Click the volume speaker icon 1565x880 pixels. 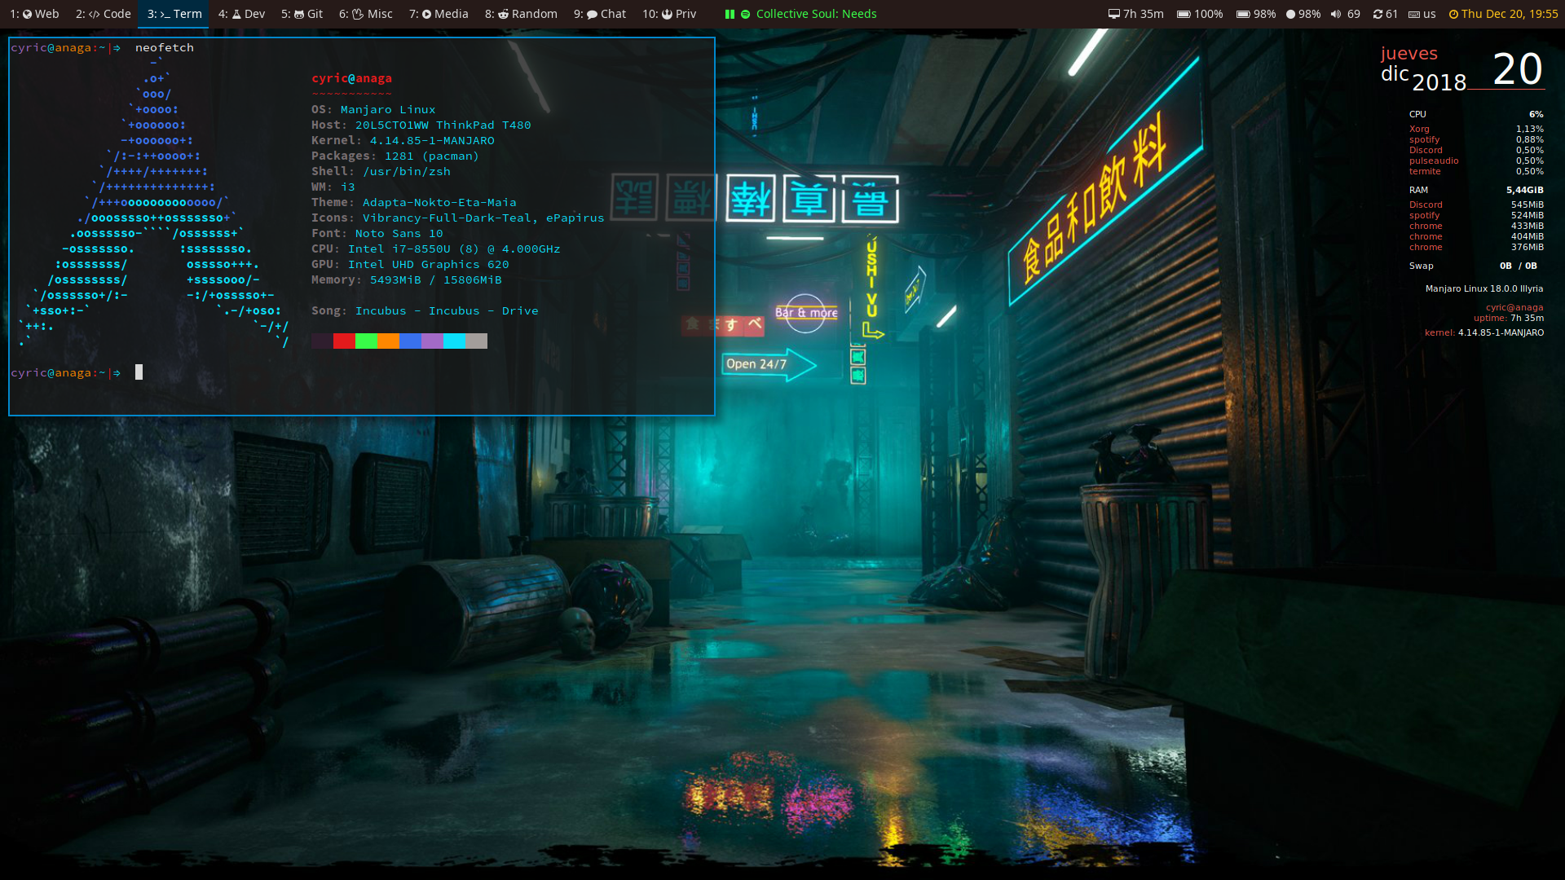coord(1335,14)
